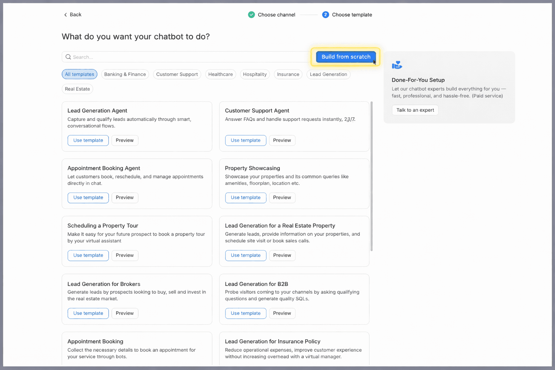This screenshot has height=370, width=555.
Task: Click the magnifier search icon
Action: (68, 57)
